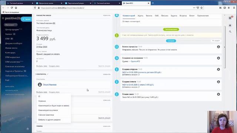Click the padlock site security icon
Image resolution: width=237 pixels, height=133 pixels.
tap(39, 8)
